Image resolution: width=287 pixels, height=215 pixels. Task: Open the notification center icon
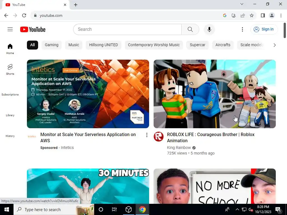click(278, 209)
